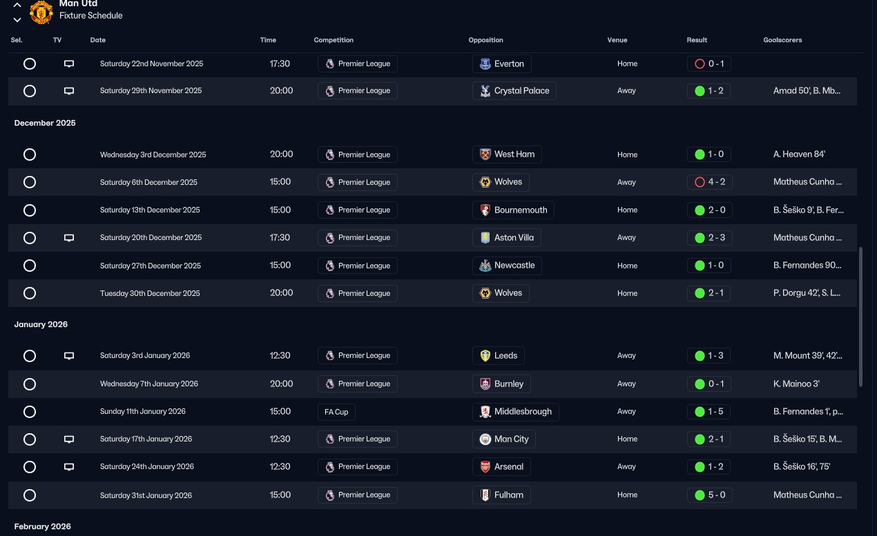Open the Middlesbrough club badge
The width and height of the screenshot is (877, 536).
tap(485, 412)
